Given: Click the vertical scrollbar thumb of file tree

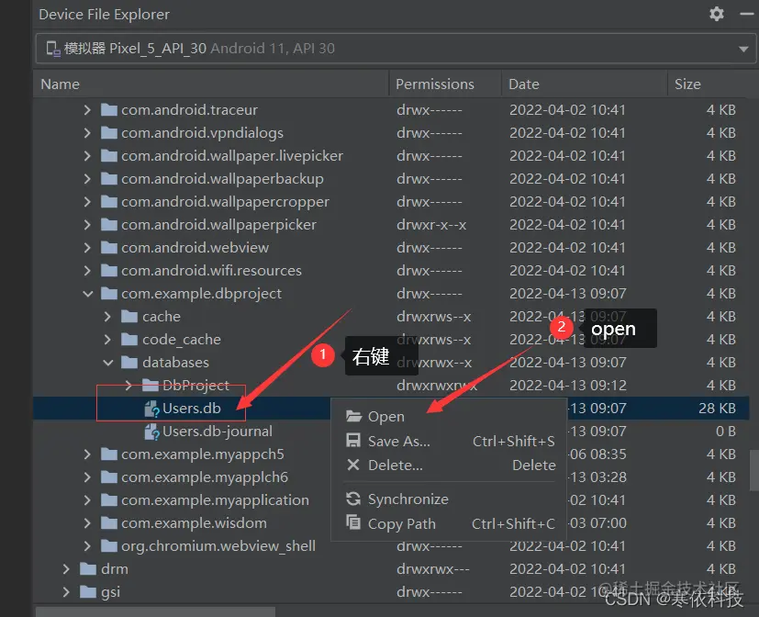Looking at the screenshot, I should coord(754,470).
